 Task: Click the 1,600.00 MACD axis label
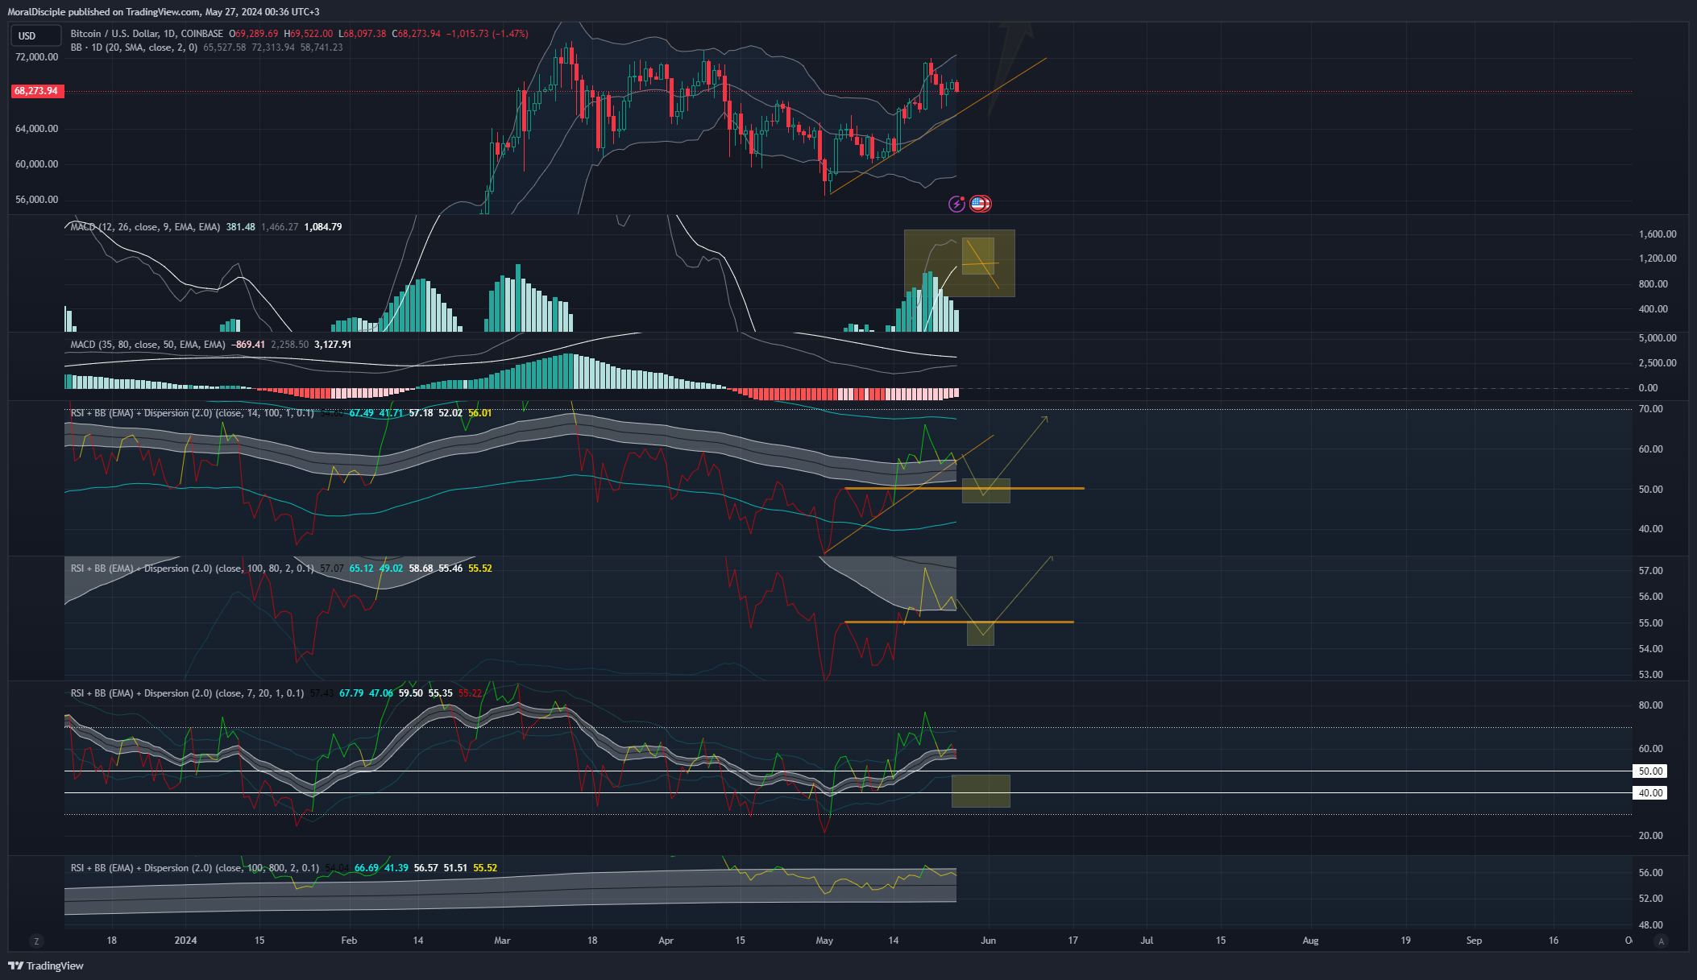tap(1658, 234)
